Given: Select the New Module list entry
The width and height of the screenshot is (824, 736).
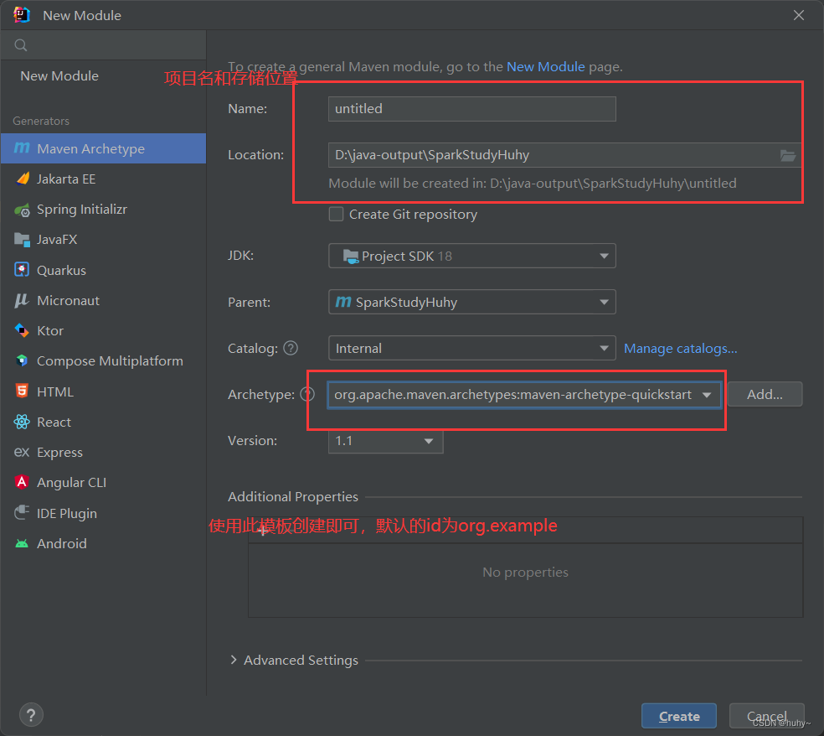Looking at the screenshot, I should click(103, 75).
